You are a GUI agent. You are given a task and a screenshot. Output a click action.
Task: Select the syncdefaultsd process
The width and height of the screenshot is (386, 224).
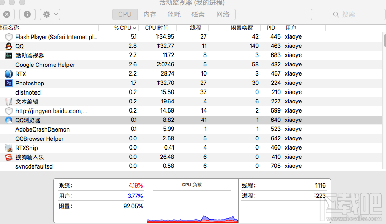[34, 166]
